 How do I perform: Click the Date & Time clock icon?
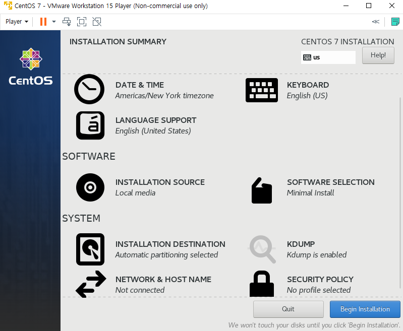point(89,89)
